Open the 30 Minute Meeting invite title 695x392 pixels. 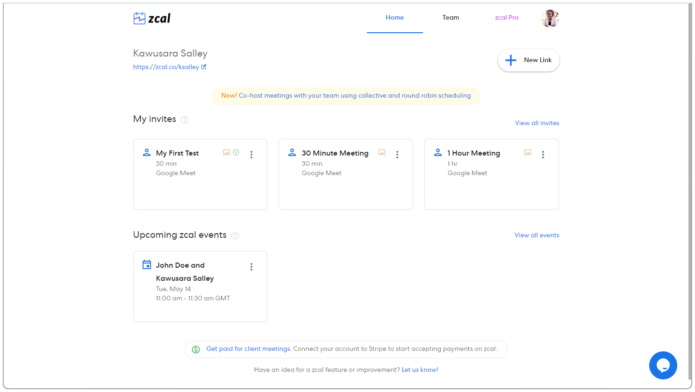pos(335,153)
